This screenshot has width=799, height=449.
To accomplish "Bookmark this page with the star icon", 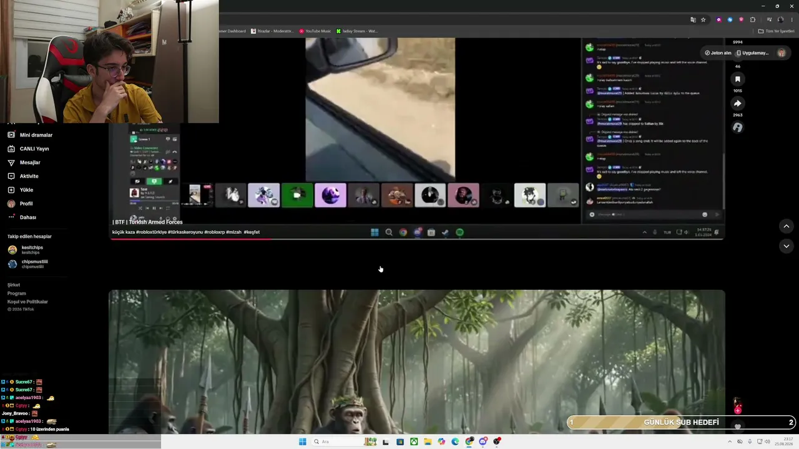I will pyautogui.click(x=703, y=20).
